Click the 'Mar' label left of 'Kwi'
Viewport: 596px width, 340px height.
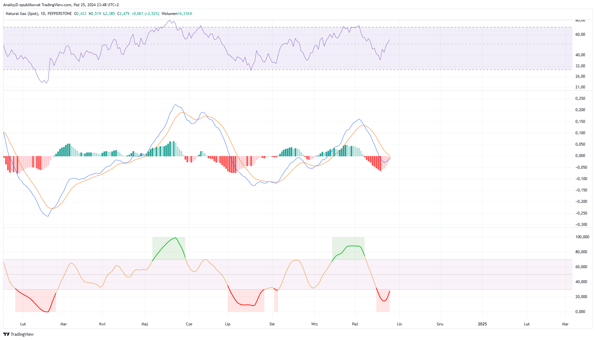coord(63,324)
